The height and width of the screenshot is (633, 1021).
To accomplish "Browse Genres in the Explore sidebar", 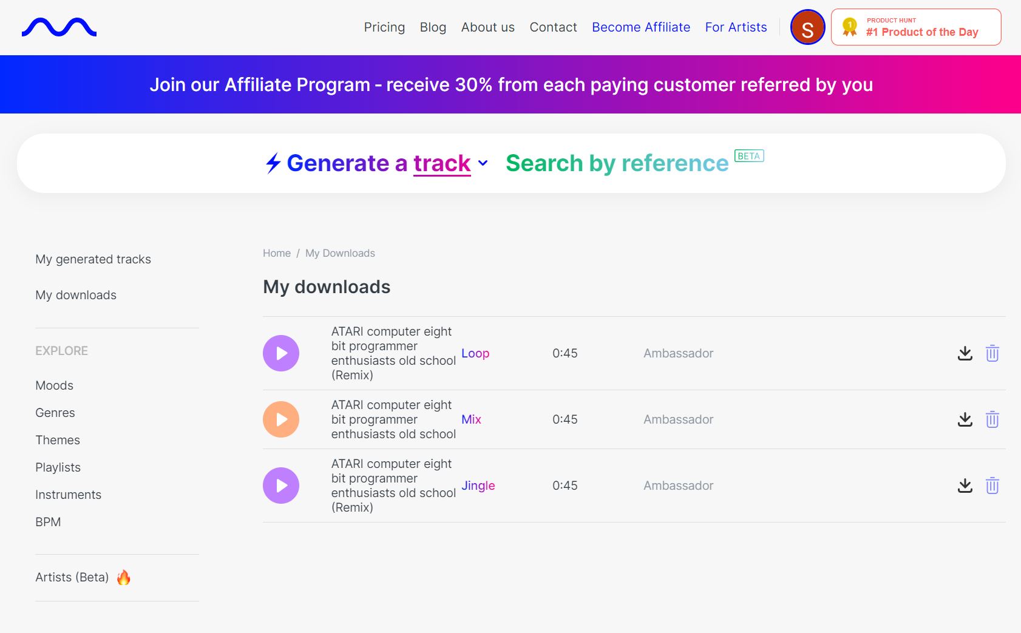I will 55,413.
